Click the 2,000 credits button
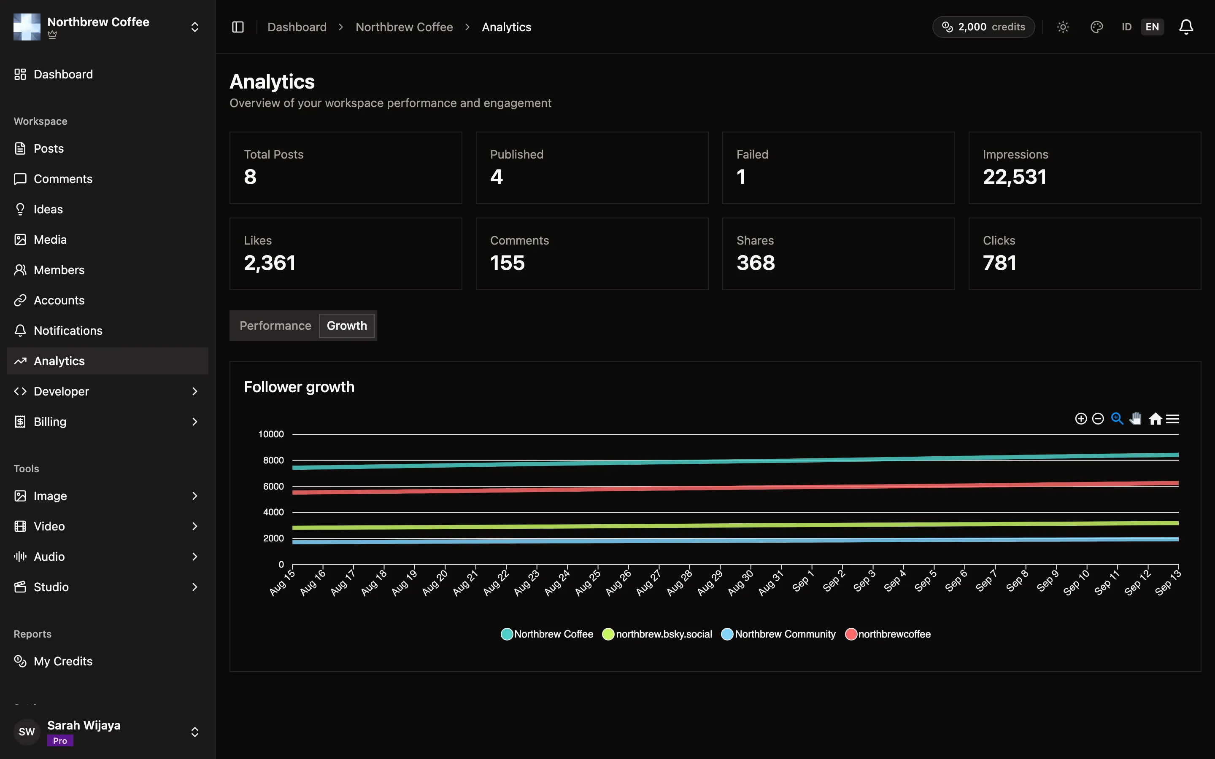The width and height of the screenshot is (1215, 759). [x=983, y=27]
